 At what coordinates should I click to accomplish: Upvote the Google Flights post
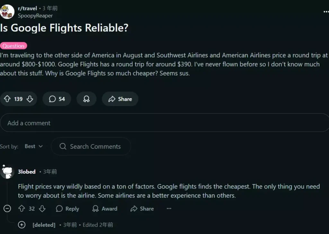[x=7, y=99]
